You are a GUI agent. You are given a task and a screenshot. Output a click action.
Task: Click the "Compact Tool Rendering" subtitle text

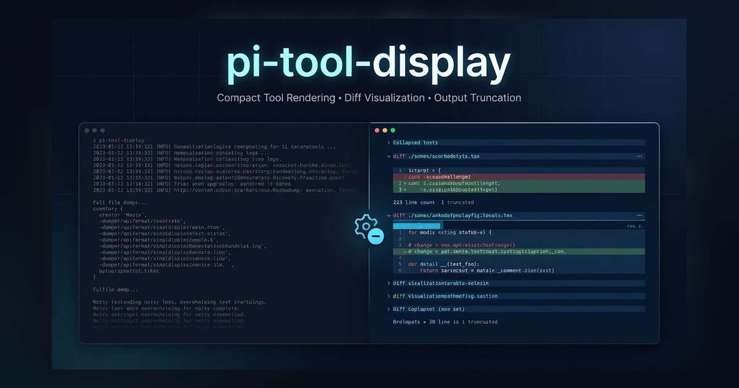pyautogui.click(x=275, y=98)
